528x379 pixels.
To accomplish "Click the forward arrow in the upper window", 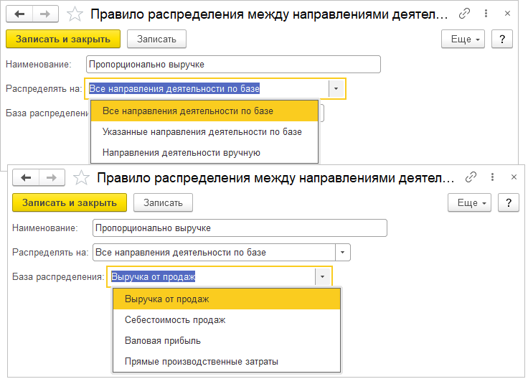I will click(44, 13).
